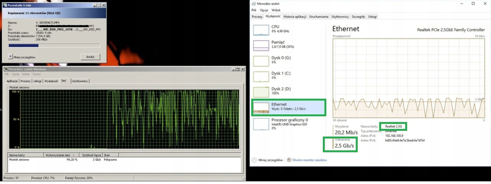Open the Uruchamianie tab
The image size is (491, 184).
tap(319, 17)
